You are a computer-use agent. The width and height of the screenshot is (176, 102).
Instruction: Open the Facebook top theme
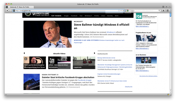click(x=74, y=16)
